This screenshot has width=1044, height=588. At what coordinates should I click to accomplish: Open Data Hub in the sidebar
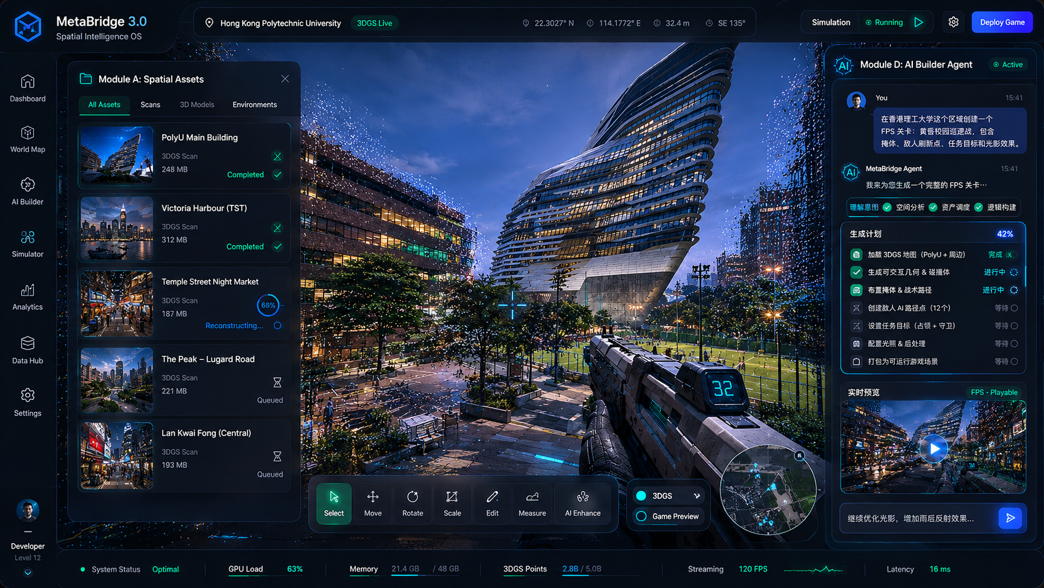point(27,350)
